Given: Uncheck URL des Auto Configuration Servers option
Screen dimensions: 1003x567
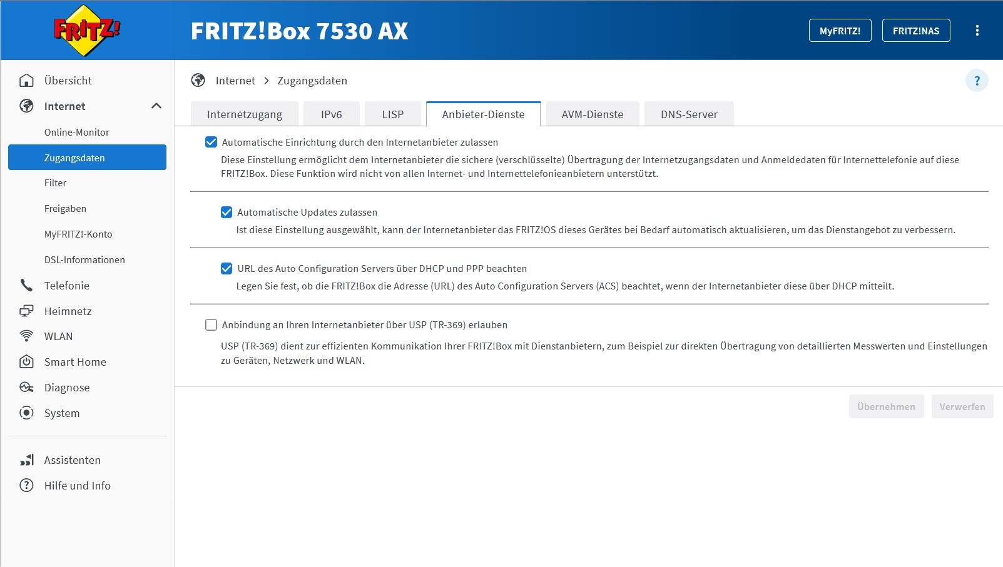Looking at the screenshot, I should 227,269.
